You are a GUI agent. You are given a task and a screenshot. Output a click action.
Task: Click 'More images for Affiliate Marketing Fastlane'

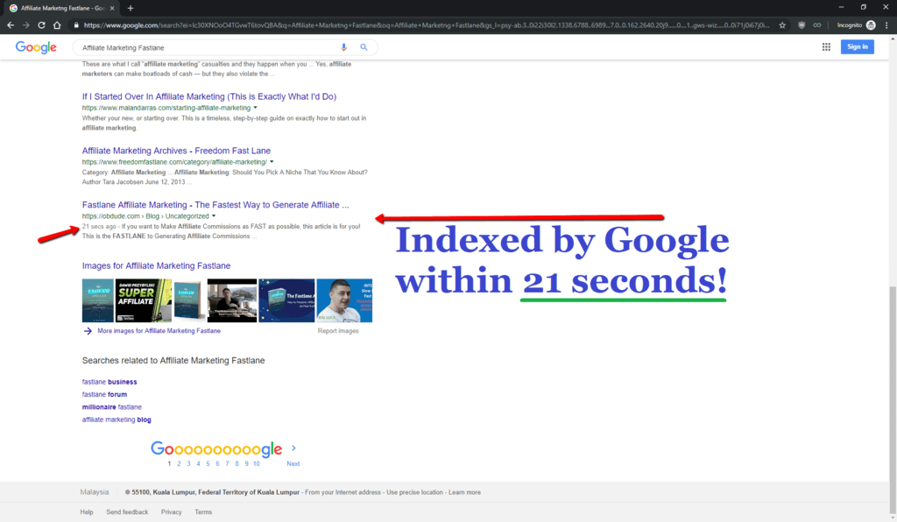(159, 331)
